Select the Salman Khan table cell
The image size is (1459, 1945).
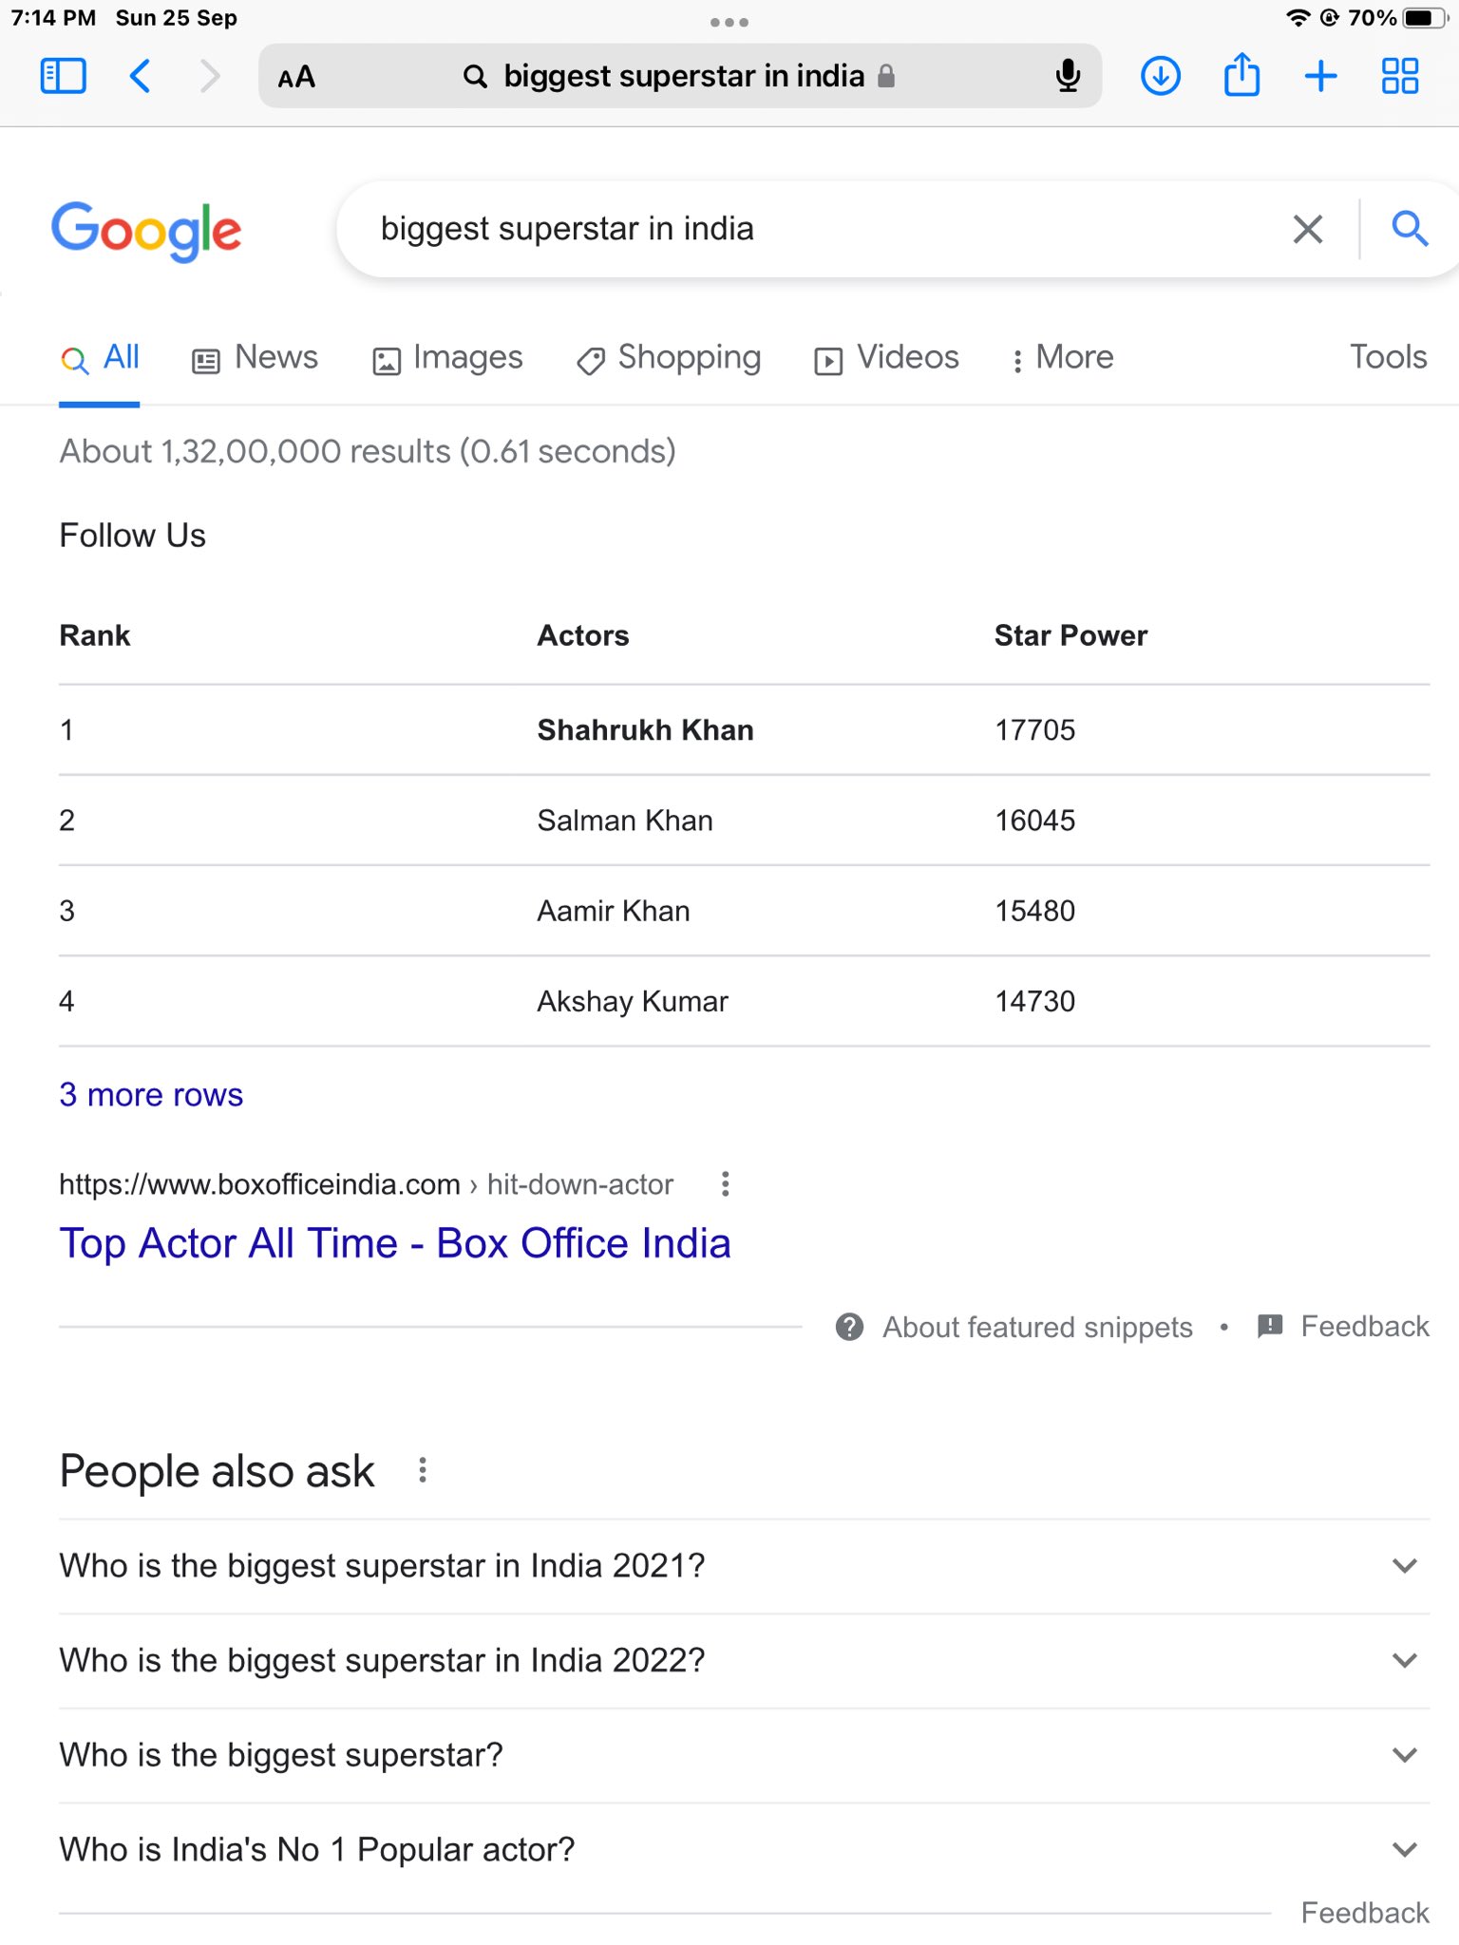coord(625,821)
